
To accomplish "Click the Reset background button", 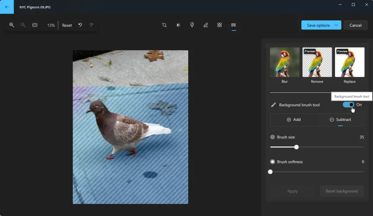I will 341,191.
